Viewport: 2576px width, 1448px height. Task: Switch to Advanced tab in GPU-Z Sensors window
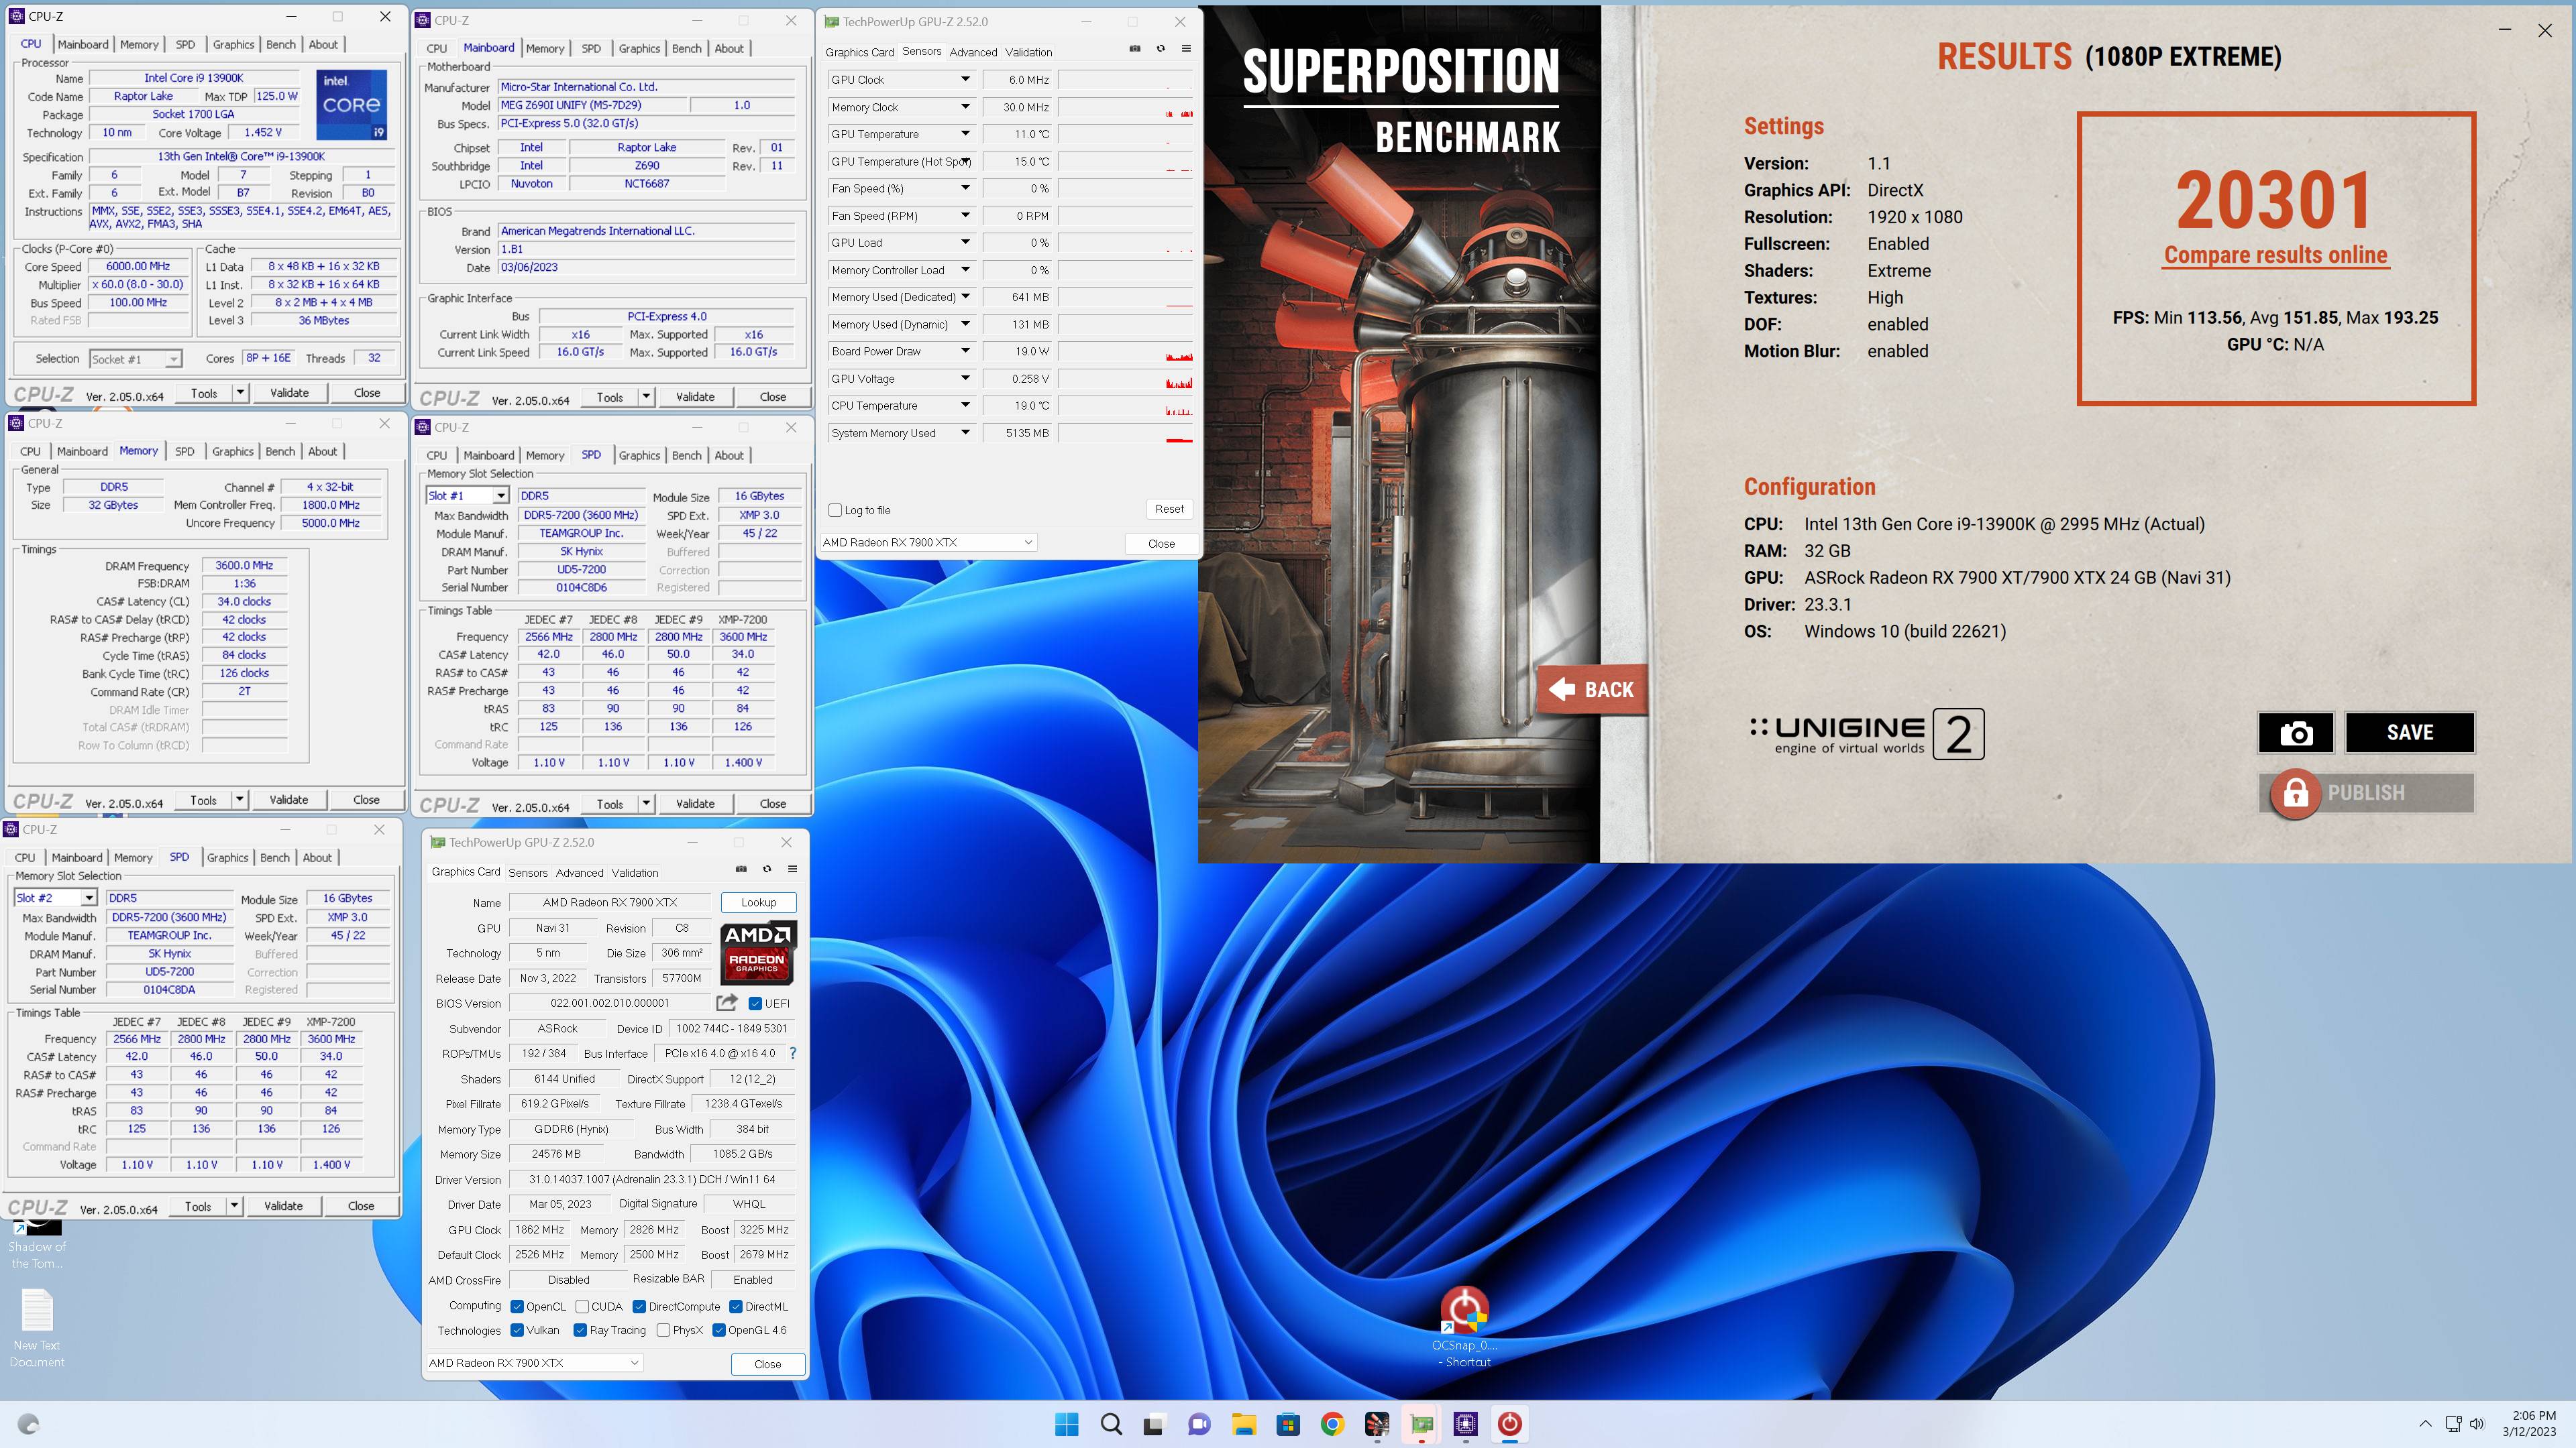click(x=973, y=52)
